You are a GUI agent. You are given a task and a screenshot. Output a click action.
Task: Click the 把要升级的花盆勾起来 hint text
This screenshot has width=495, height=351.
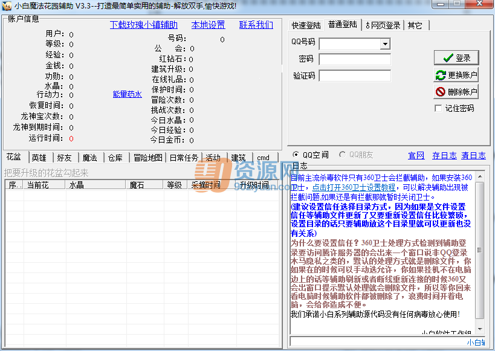click(46, 173)
